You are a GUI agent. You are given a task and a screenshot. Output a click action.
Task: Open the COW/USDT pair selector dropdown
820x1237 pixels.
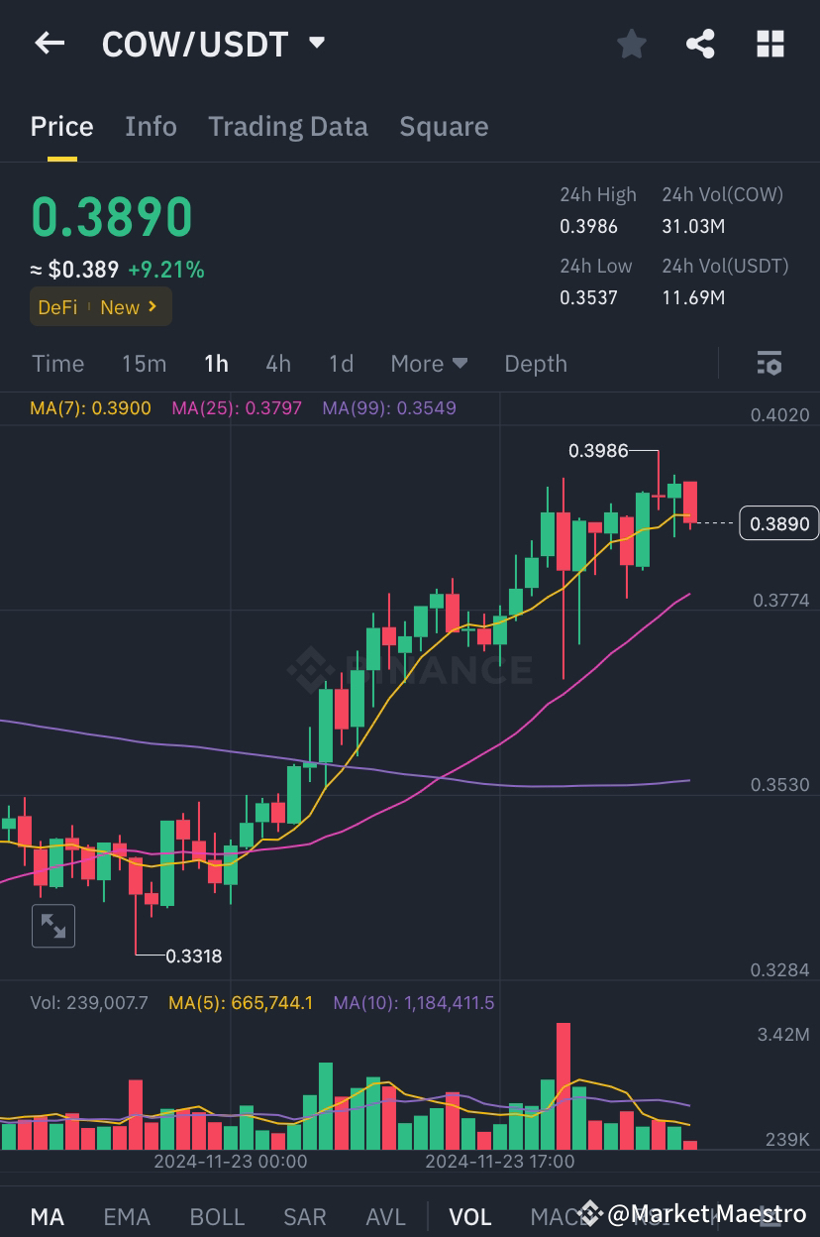[316, 43]
